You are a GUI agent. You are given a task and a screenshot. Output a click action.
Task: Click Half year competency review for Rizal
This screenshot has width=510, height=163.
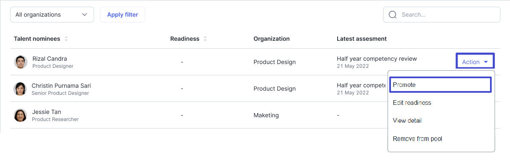pos(377,59)
